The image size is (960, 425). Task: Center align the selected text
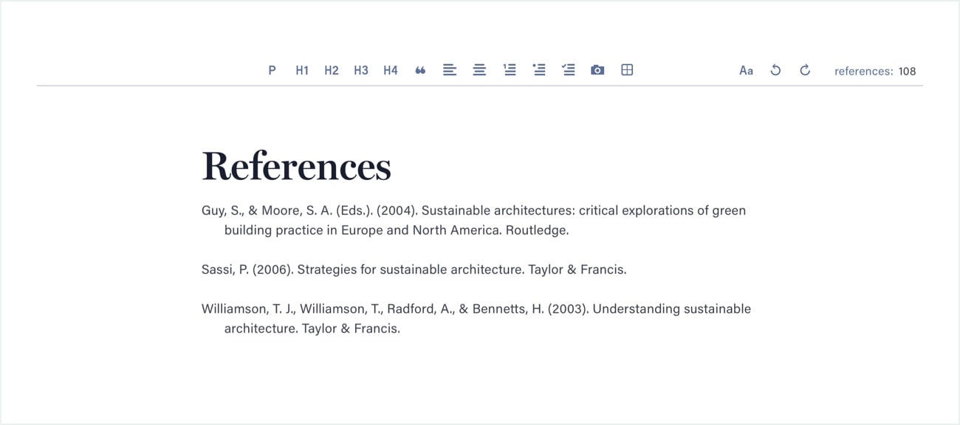tap(479, 69)
